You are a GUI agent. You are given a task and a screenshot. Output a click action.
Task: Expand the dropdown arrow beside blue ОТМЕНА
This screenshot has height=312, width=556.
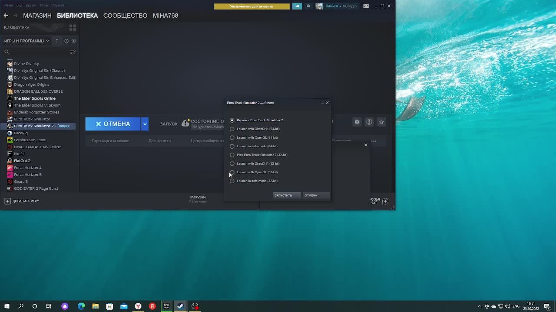[x=145, y=124]
